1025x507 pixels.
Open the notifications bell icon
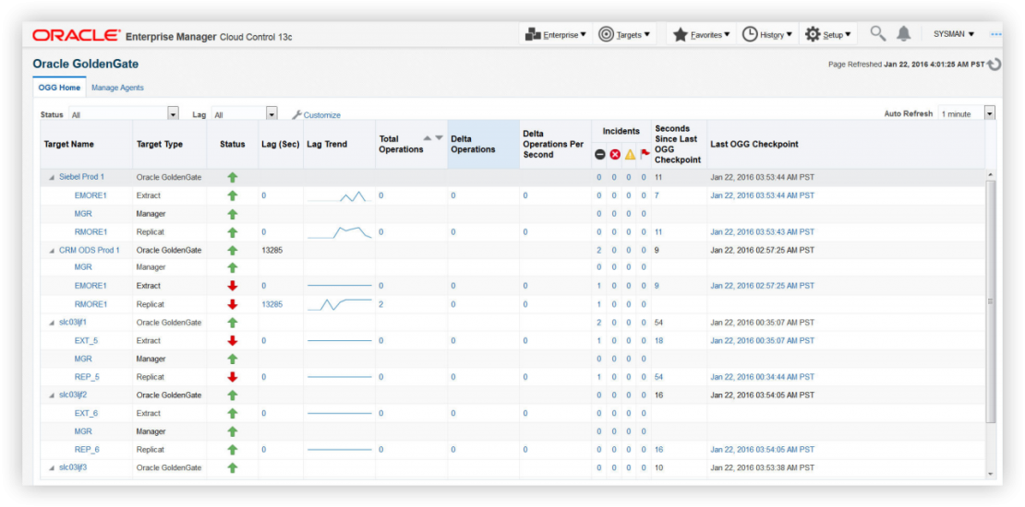point(903,34)
